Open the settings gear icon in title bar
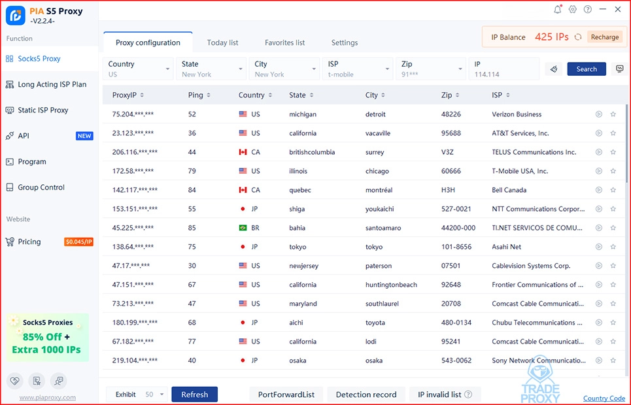The image size is (631, 405). pos(573,9)
